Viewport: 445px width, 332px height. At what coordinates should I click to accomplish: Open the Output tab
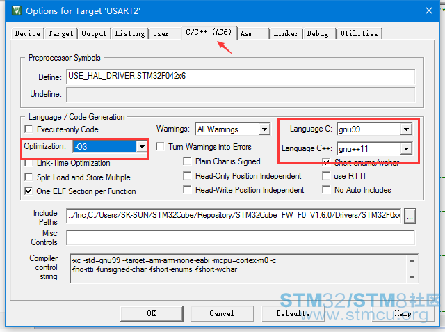94,33
